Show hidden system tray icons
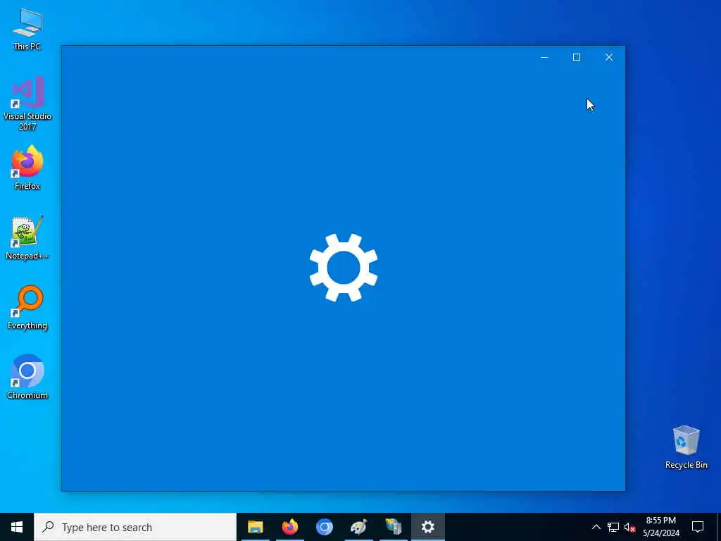Image resolution: width=721 pixels, height=541 pixels. click(x=596, y=527)
